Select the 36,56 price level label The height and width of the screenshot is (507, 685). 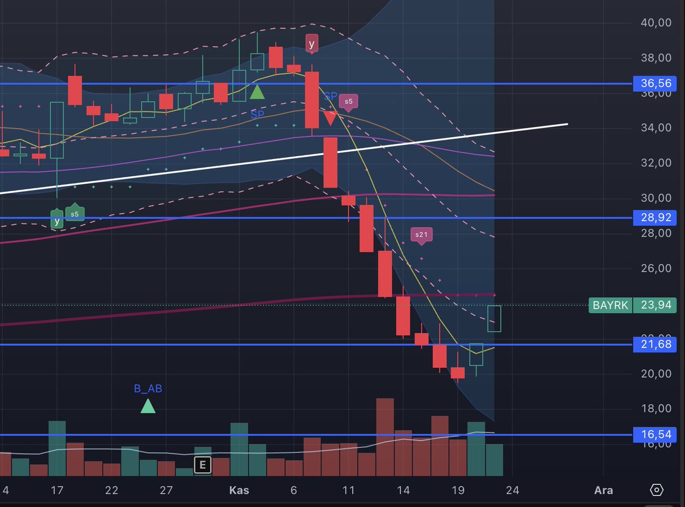(655, 84)
